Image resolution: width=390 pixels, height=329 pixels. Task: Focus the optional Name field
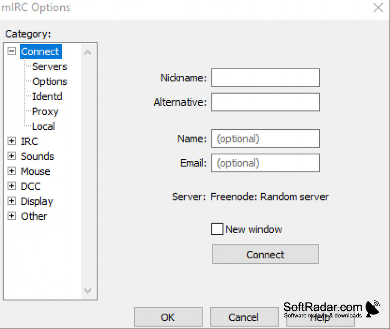point(266,138)
